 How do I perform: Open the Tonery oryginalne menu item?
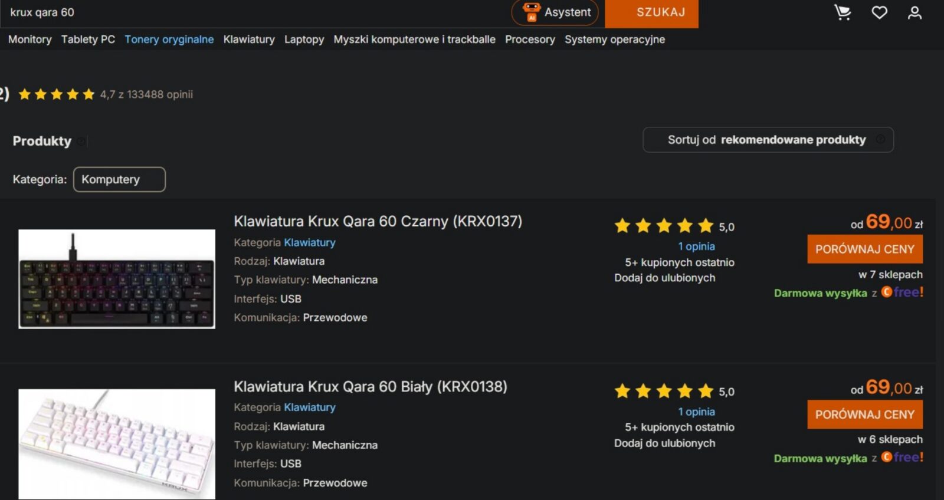point(169,40)
